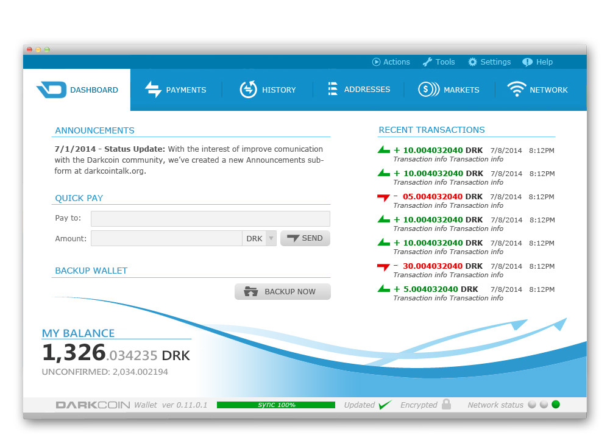This screenshot has width=610, height=443.
Task: Click the Pay to address field
Action: tap(210, 219)
